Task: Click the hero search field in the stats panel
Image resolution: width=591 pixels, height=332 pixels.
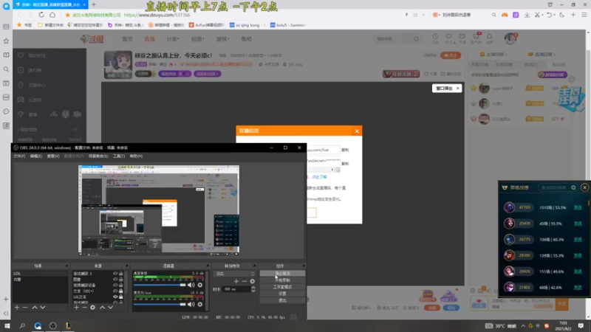Action: [x=554, y=187]
